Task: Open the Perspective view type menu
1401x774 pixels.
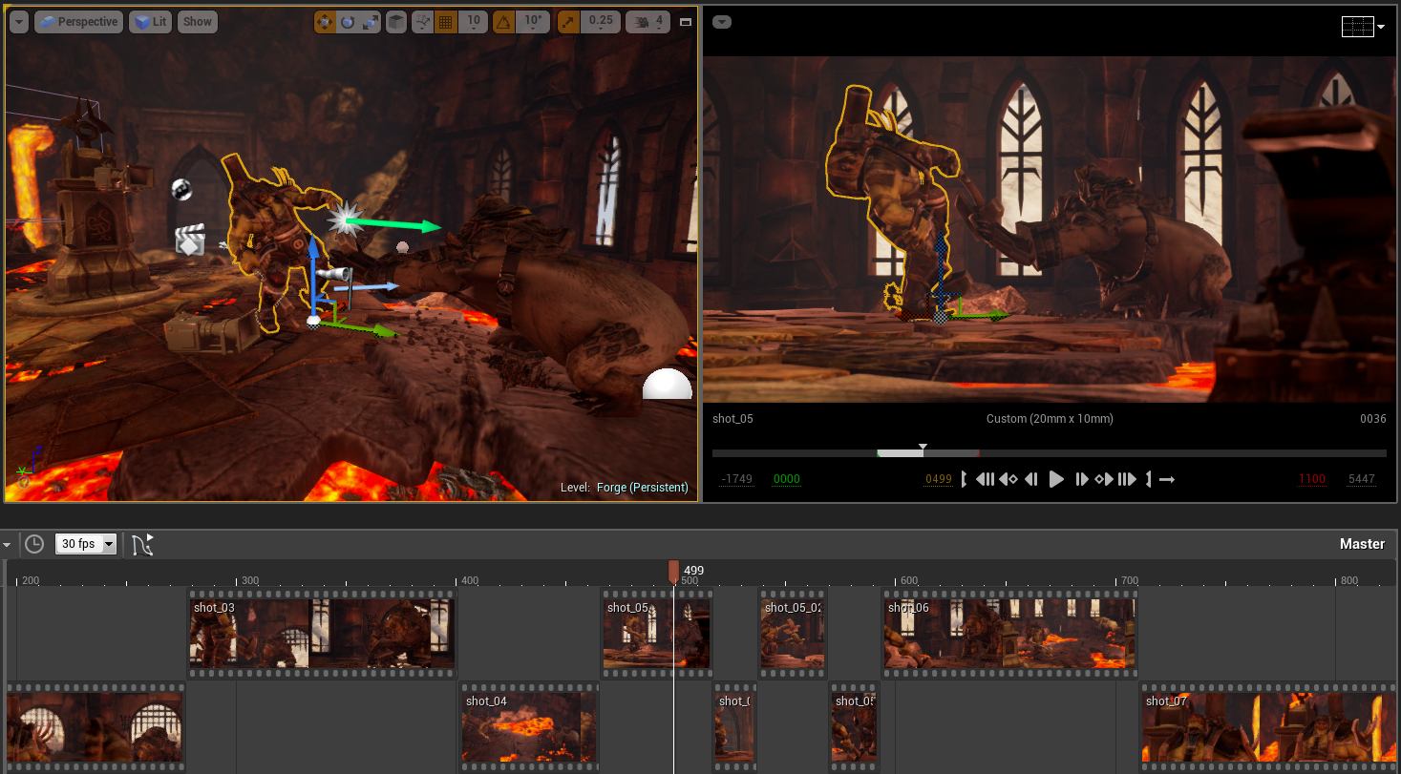Action: coord(78,22)
